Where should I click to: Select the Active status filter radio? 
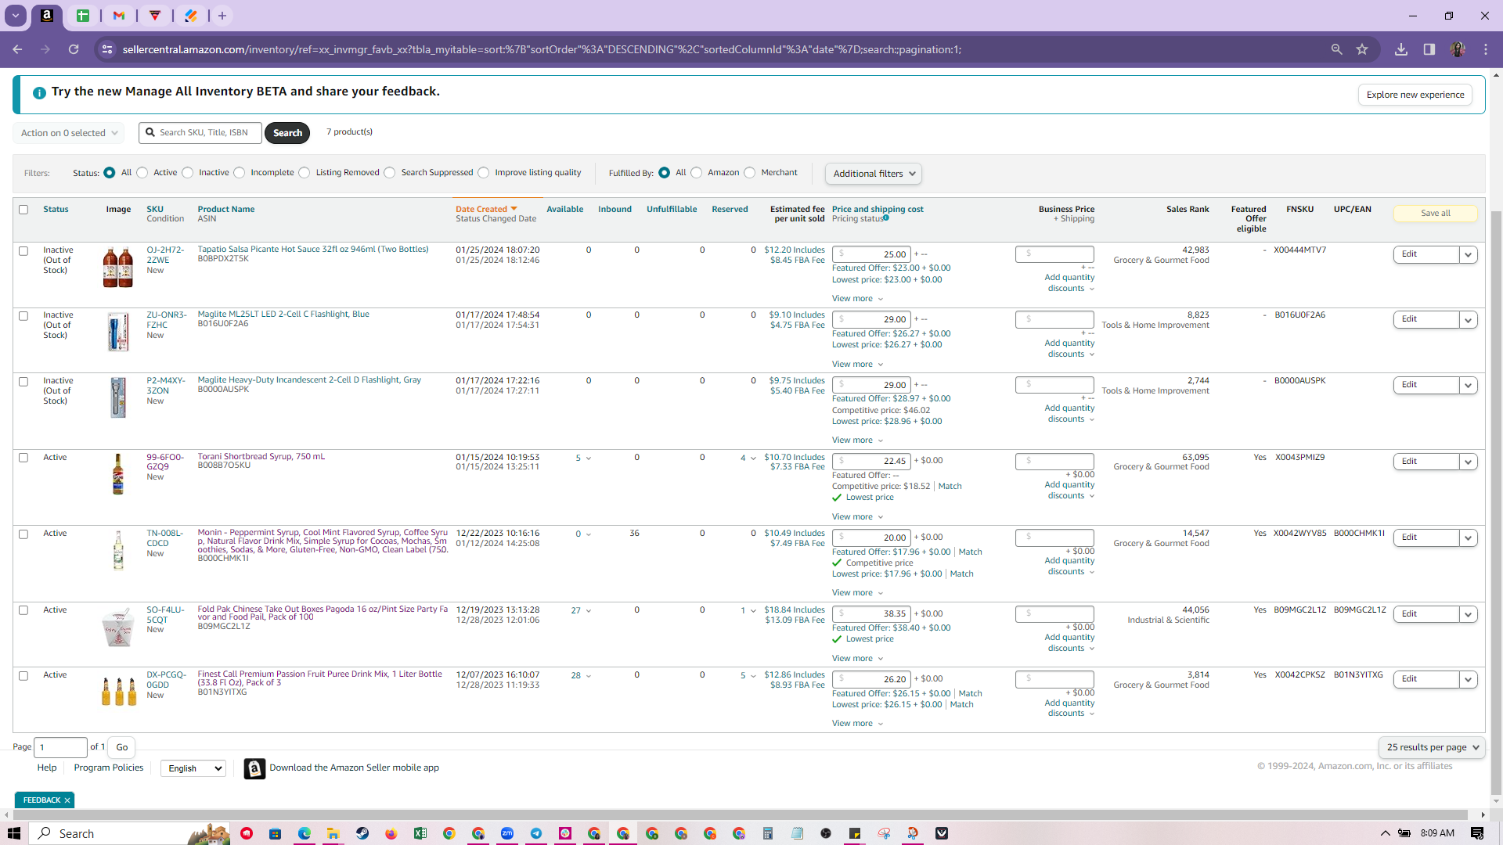[142, 173]
